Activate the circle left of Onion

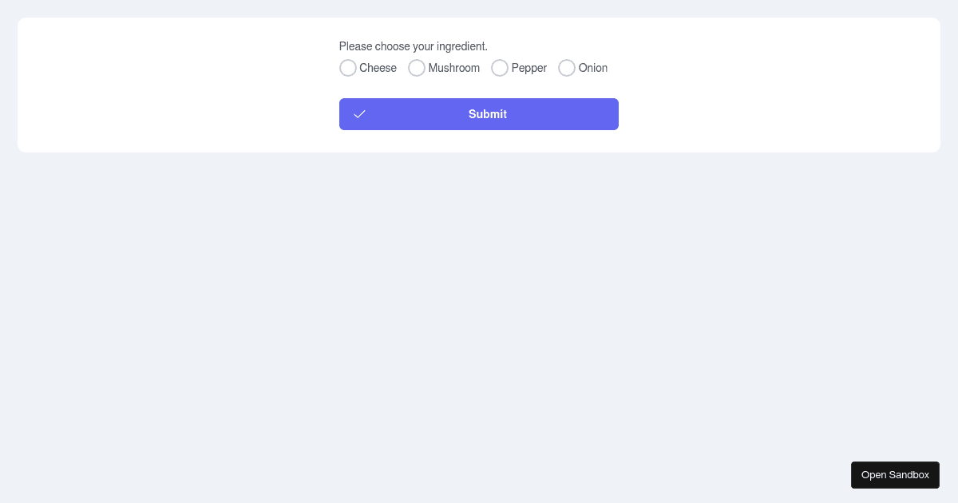567,68
